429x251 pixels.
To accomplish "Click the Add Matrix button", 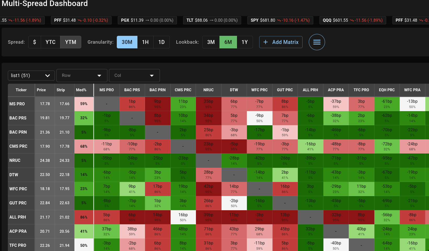I will (281, 42).
